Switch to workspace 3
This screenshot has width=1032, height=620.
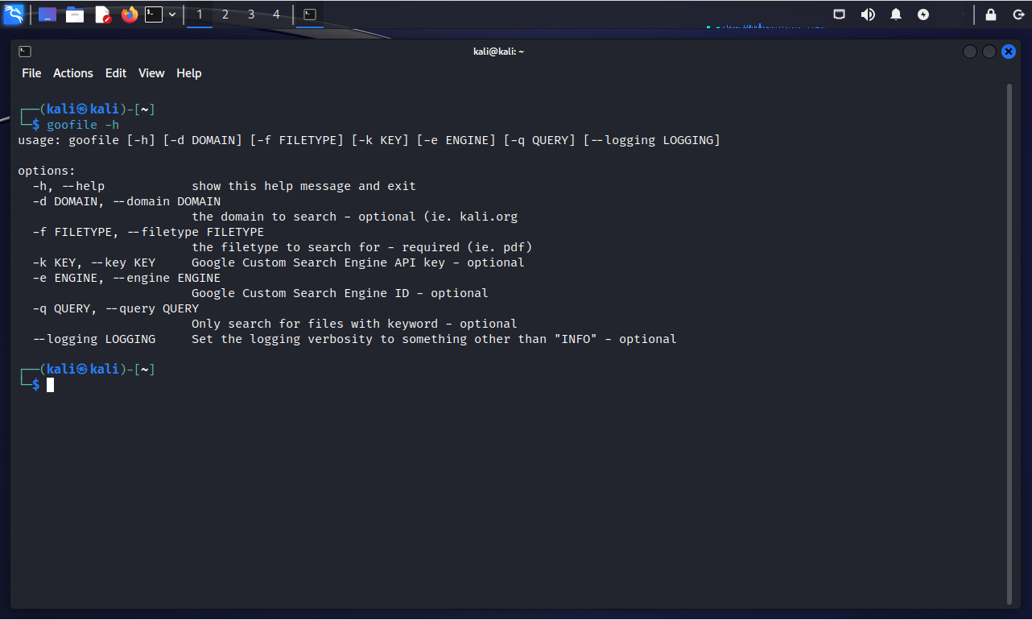pos(251,14)
